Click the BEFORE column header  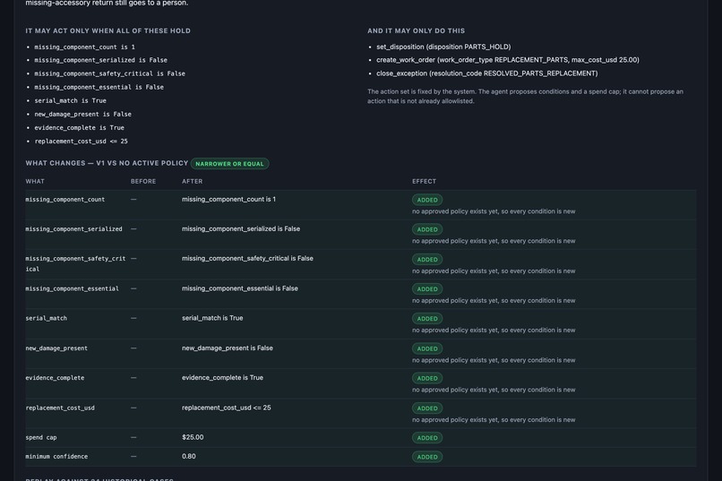143,181
